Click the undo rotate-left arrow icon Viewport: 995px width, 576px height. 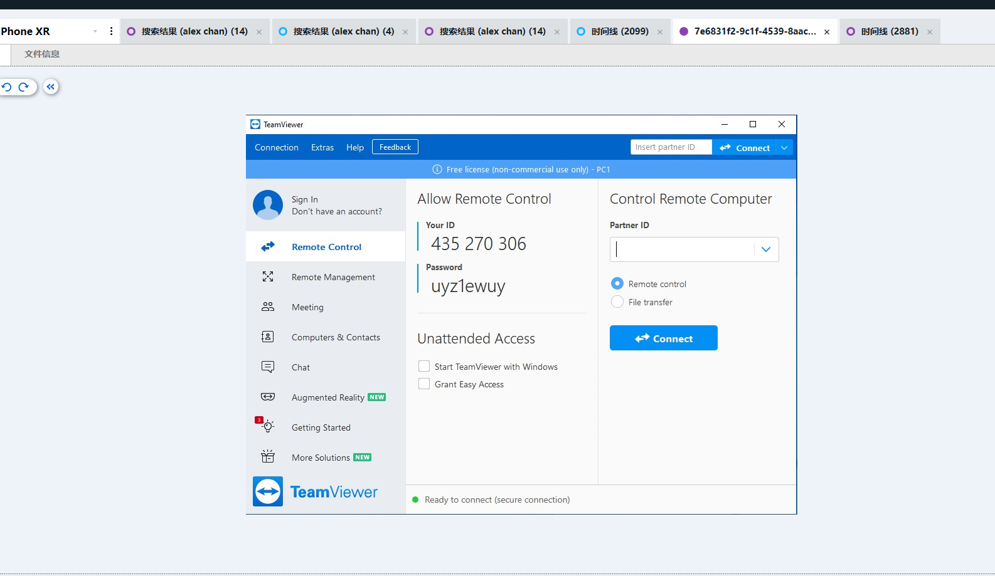click(7, 87)
